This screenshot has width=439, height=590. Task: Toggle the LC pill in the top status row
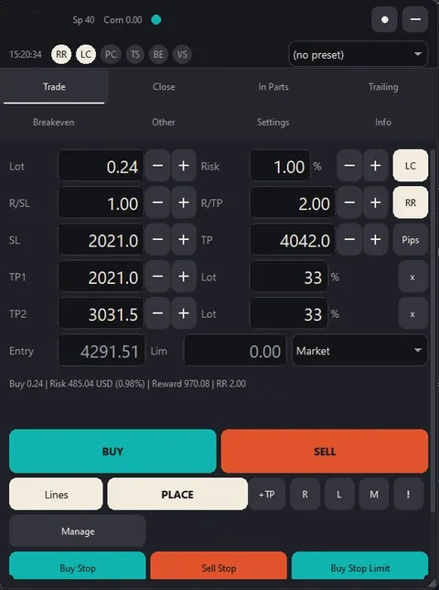coord(86,55)
